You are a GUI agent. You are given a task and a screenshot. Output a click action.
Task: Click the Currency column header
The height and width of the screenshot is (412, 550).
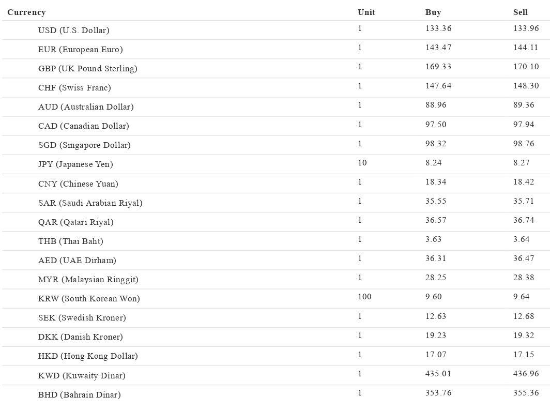(26, 12)
